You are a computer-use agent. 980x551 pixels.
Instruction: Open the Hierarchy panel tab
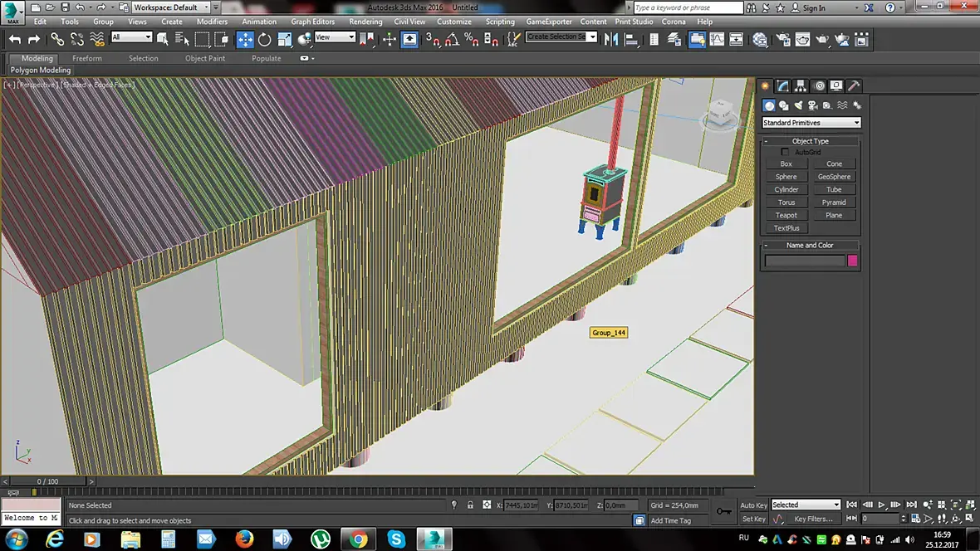[x=801, y=85]
